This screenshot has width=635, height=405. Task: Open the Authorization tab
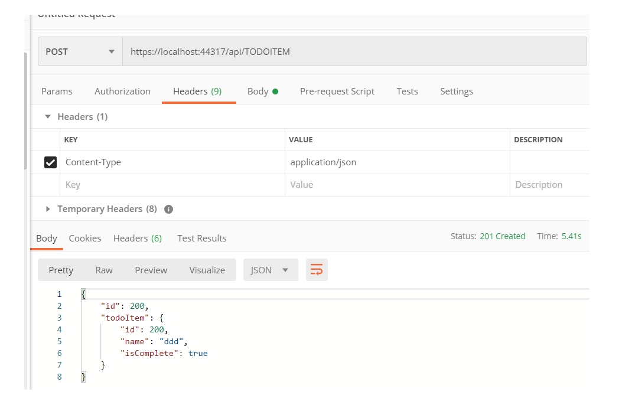coord(122,92)
